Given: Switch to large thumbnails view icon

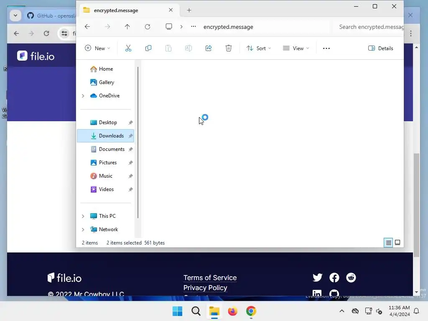Looking at the screenshot, I should [x=397, y=242].
